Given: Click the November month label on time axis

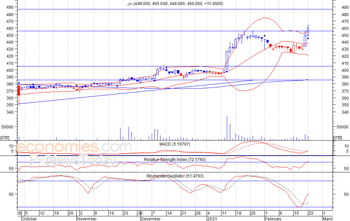Looking at the screenshot, I should click(87, 219).
